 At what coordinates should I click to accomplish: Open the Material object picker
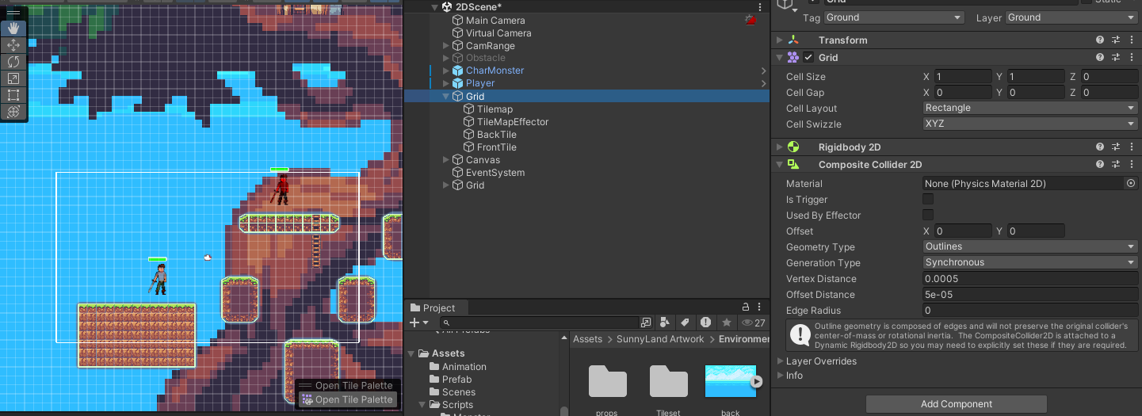tap(1131, 183)
